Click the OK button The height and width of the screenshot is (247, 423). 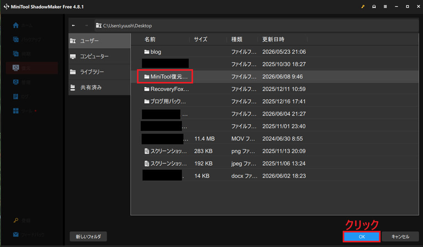pyautogui.click(x=362, y=237)
